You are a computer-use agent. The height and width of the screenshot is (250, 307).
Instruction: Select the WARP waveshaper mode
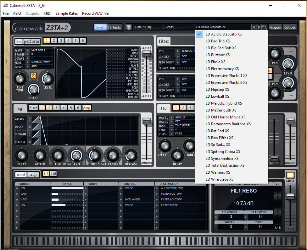tap(134, 50)
